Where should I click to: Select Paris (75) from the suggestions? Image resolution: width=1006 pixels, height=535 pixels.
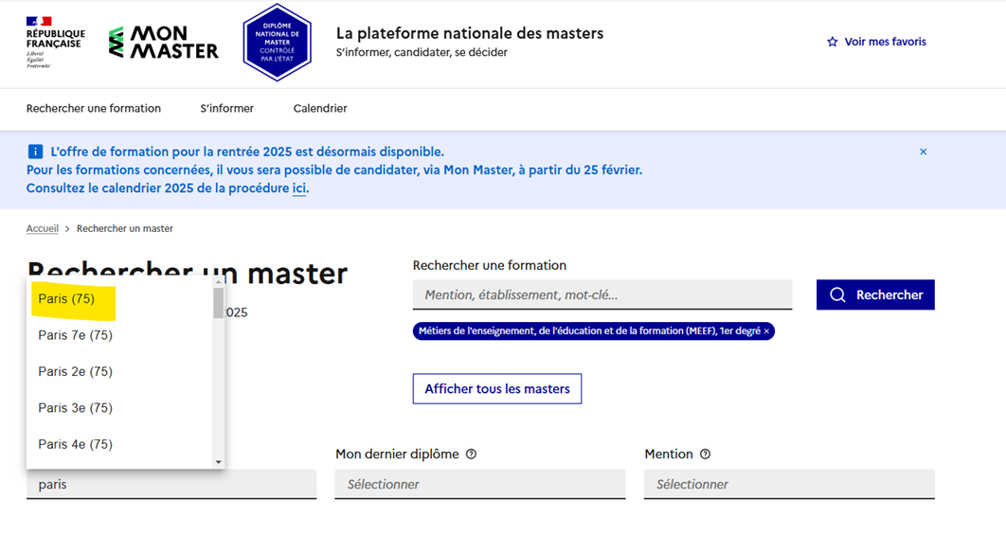66,299
